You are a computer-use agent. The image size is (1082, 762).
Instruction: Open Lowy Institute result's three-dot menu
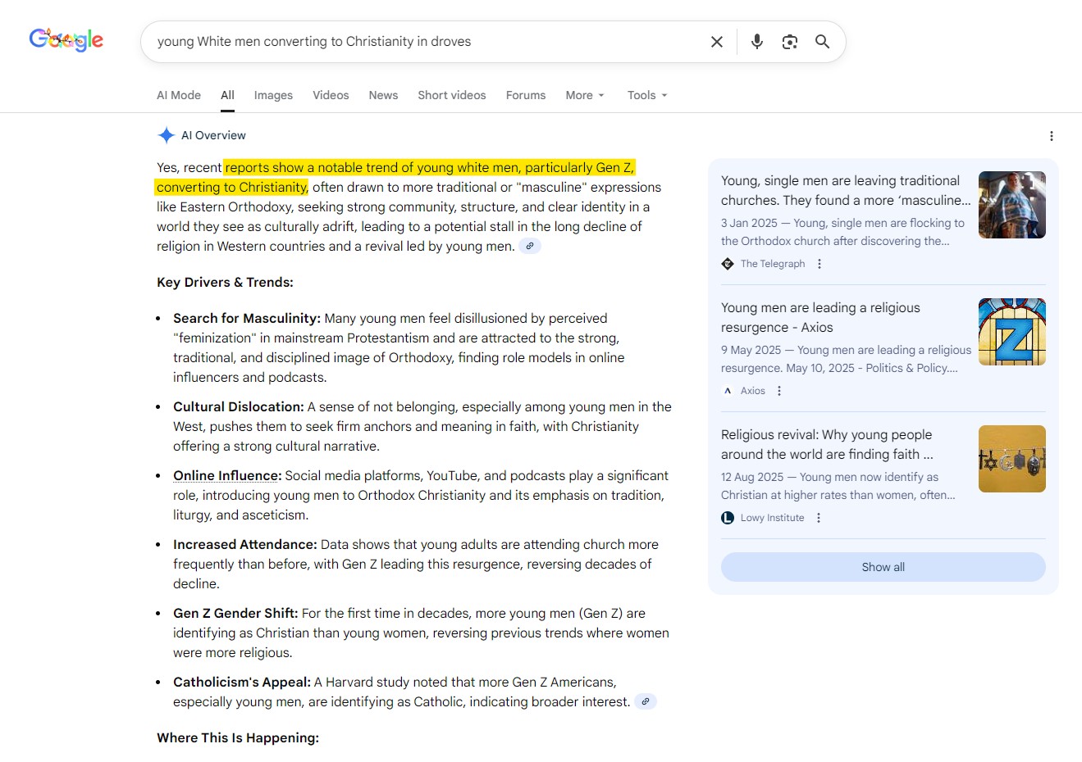coord(819,518)
